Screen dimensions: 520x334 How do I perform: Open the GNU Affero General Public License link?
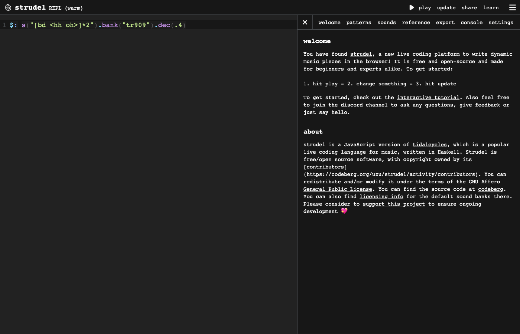(338, 189)
